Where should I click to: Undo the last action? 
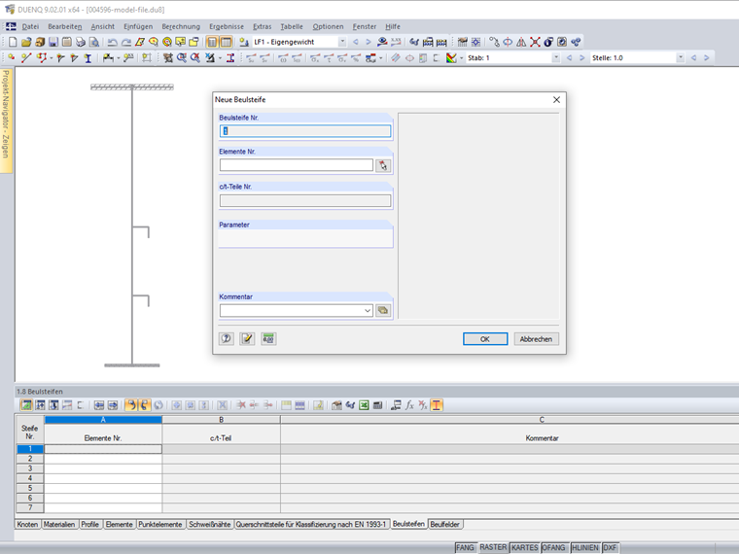pos(112,42)
